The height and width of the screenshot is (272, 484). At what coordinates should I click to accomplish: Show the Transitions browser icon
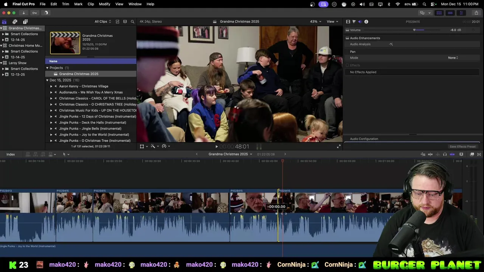479,154
